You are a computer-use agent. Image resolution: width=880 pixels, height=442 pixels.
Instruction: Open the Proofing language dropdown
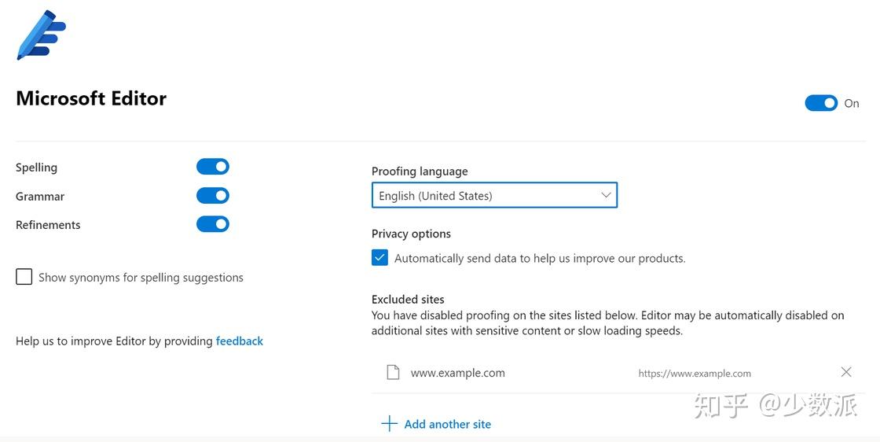click(494, 196)
